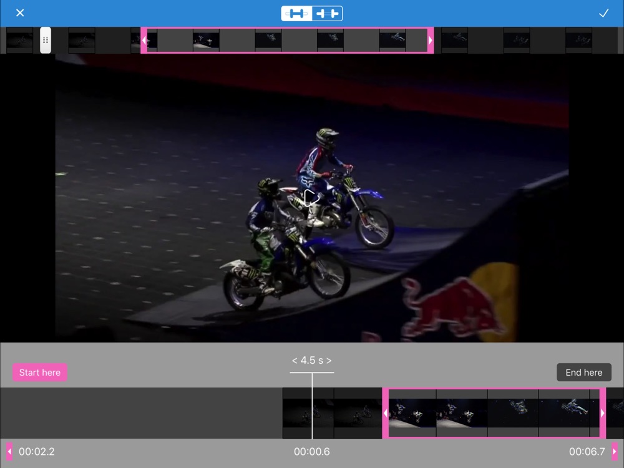
Task: Nudge end time 00:06.7 with the pink arrow
Action: (615, 451)
